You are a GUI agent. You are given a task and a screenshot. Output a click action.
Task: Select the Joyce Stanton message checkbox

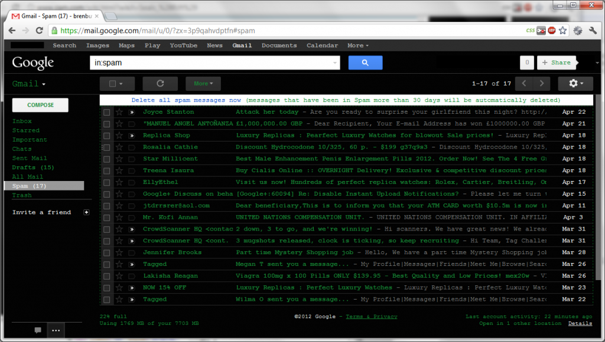[107, 113]
